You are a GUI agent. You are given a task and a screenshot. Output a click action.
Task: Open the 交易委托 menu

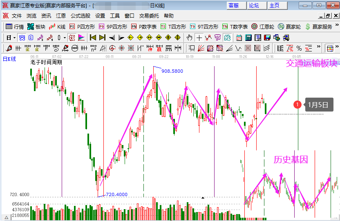point(149,16)
